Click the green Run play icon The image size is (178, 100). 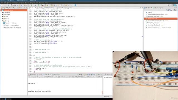(x=38, y=5)
